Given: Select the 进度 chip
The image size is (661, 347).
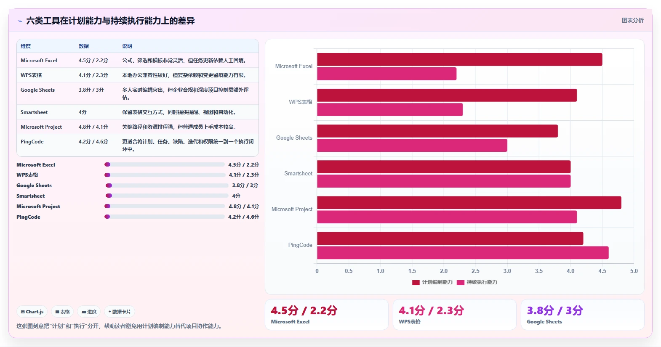Looking at the screenshot, I should coord(89,312).
